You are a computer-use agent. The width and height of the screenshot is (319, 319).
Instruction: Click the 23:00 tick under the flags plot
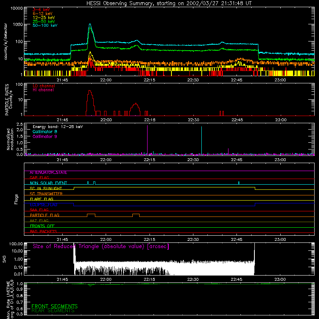point(280,240)
